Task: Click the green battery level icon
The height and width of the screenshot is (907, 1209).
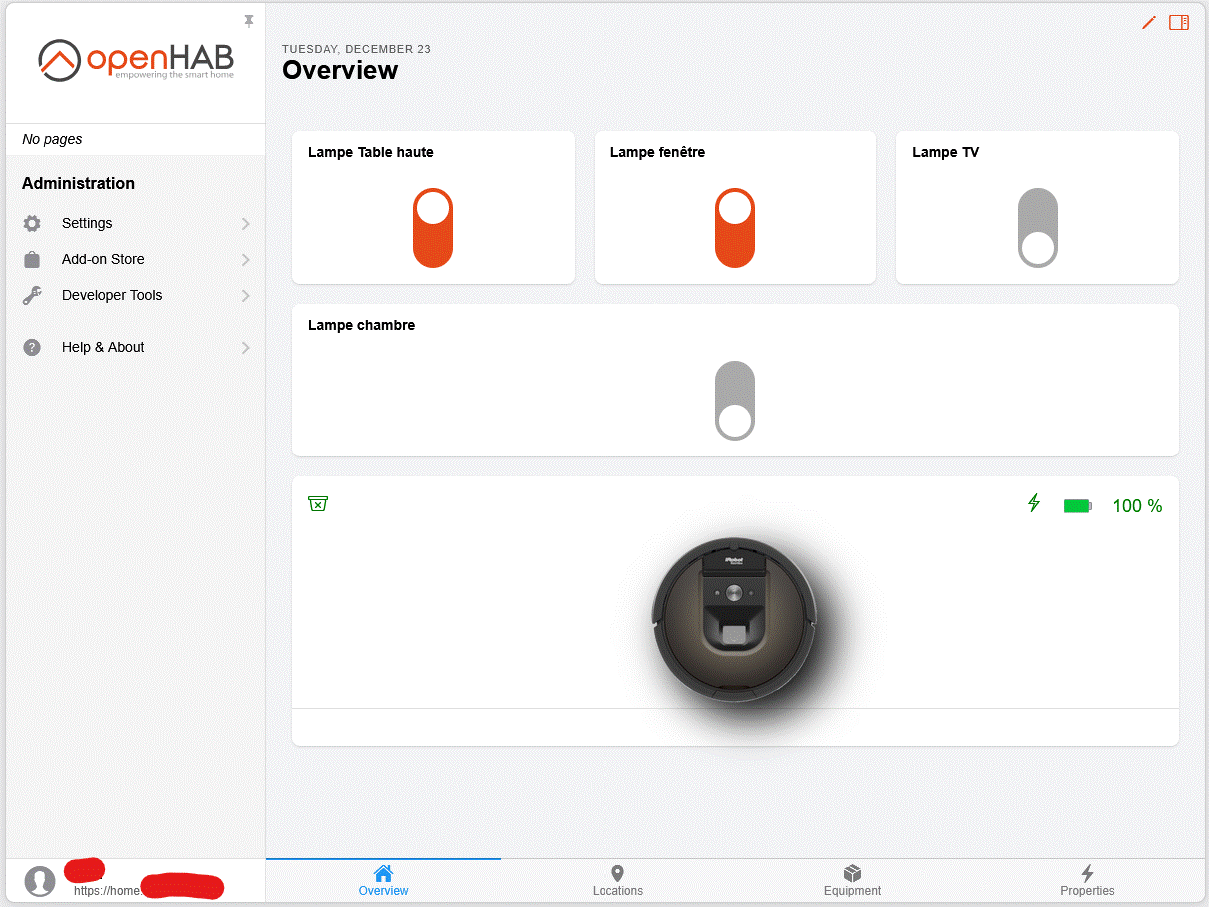Action: coord(1077,505)
